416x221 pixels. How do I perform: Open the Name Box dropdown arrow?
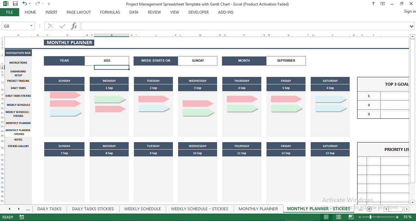point(31,26)
